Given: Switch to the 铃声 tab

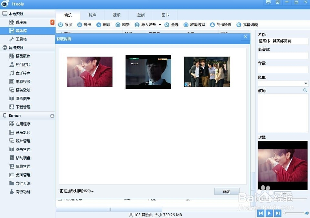Looking at the screenshot, I should point(92,15).
